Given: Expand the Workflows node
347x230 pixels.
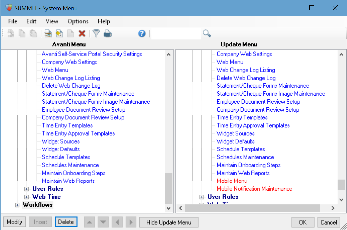Looking at the screenshot, I should pyautogui.click(x=17, y=205).
